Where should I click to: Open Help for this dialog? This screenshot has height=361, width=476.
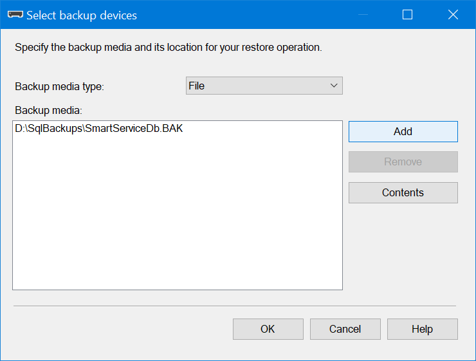coord(422,329)
